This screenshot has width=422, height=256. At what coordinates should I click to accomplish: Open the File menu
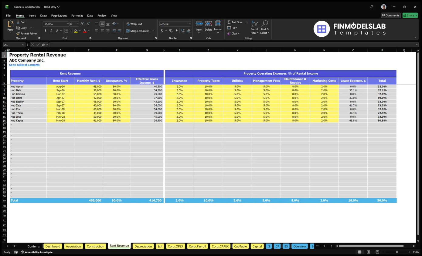coord(8,15)
